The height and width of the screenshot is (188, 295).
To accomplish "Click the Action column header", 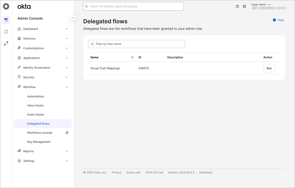I will pos(268,57).
